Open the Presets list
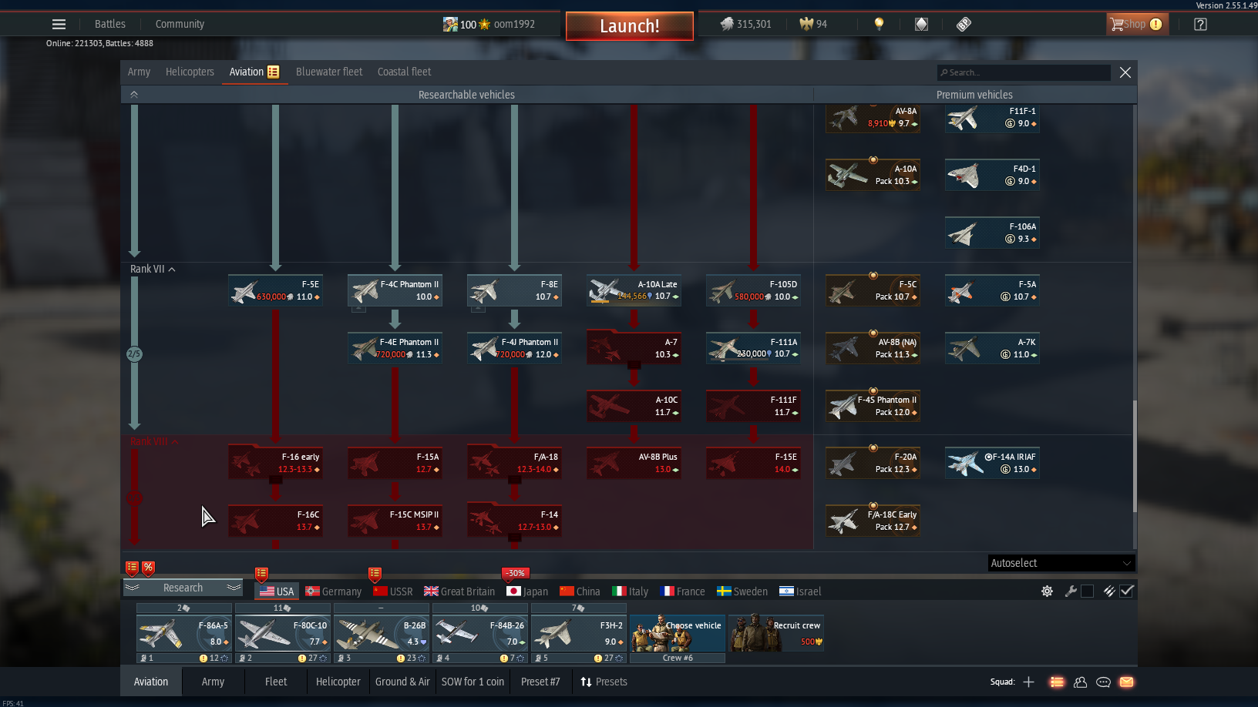The height and width of the screenshot is (707, 1258). click(604, 682)
